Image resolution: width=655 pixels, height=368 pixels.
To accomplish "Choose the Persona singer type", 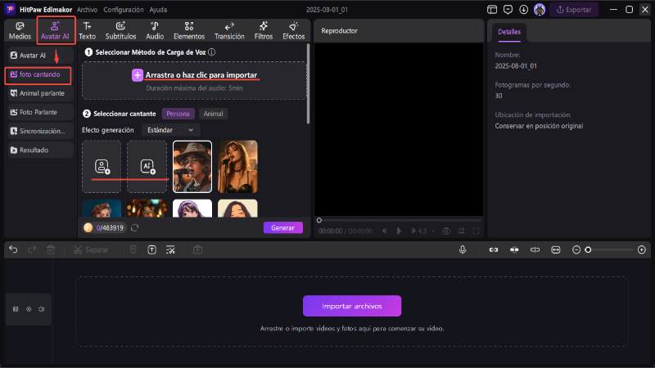I will tap(178, 114).
